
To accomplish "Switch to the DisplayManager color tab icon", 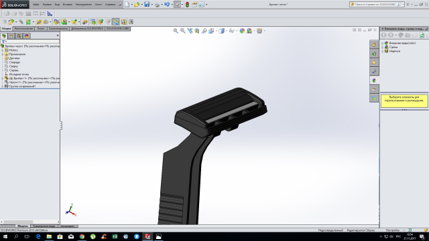I will pyautogui.click(x=27, y=36).
